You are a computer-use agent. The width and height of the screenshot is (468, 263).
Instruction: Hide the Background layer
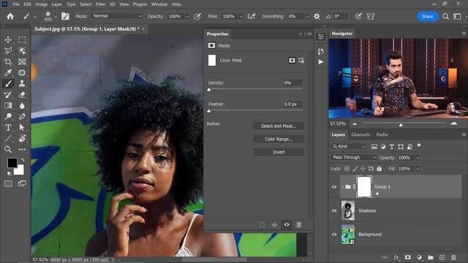[x=334, y=235]
